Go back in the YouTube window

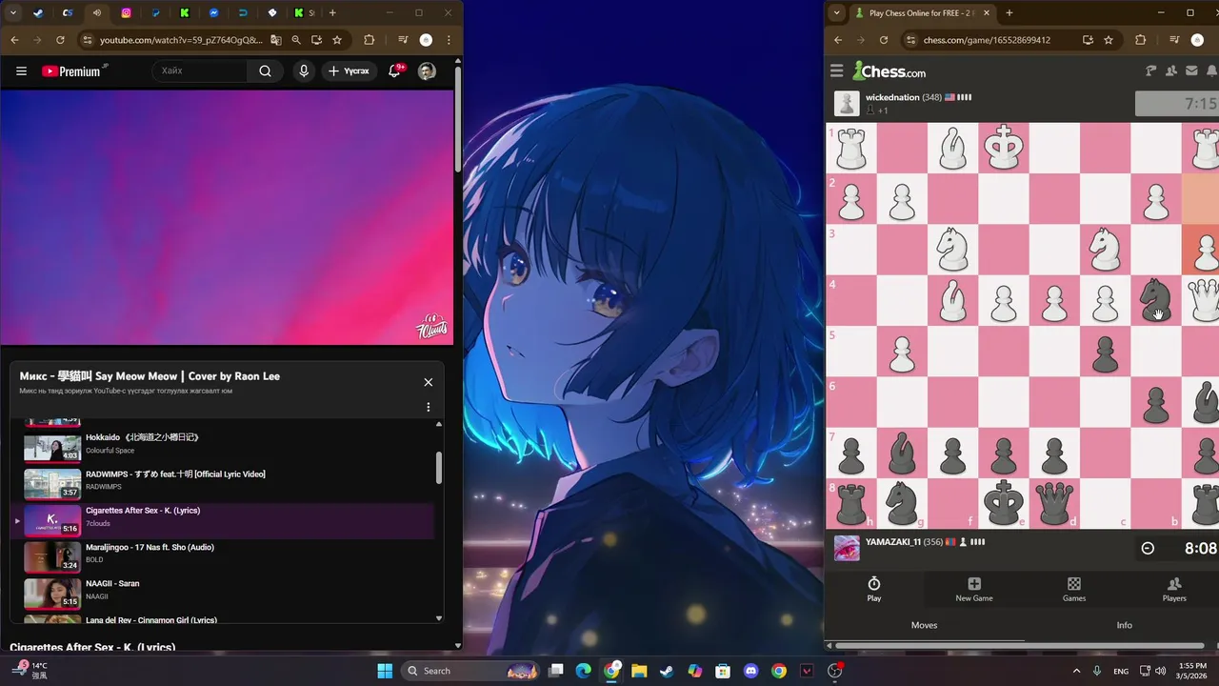click(14, 40)
